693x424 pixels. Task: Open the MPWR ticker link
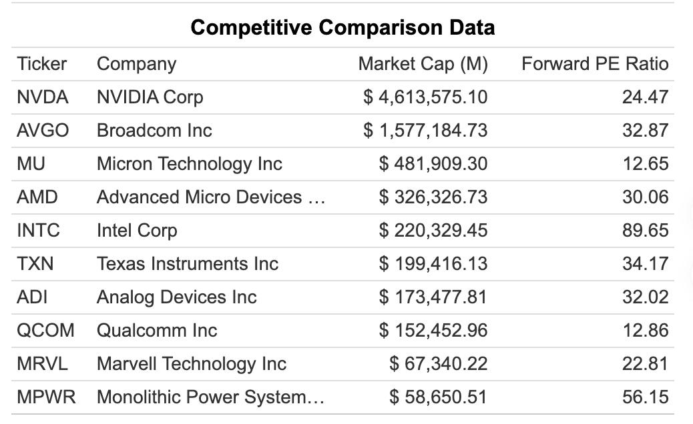[46, 397]
